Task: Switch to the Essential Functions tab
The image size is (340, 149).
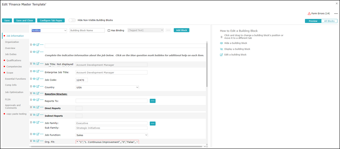Action: click(x=15, y=79)
